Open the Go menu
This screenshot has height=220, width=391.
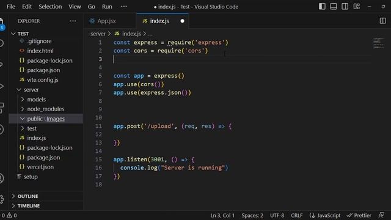(91, 7)
